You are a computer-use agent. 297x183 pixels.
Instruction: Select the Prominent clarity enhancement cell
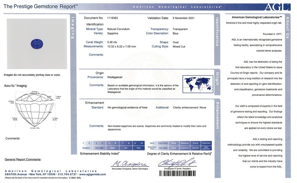(206, 143)
